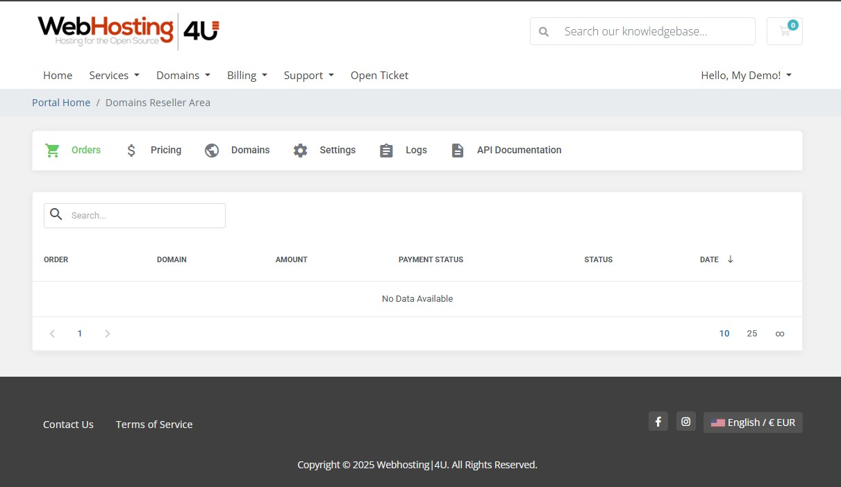This screenshot has width=841, height=487.
Task: Toggle Date column sort arrow
Action: click(731, 259)
